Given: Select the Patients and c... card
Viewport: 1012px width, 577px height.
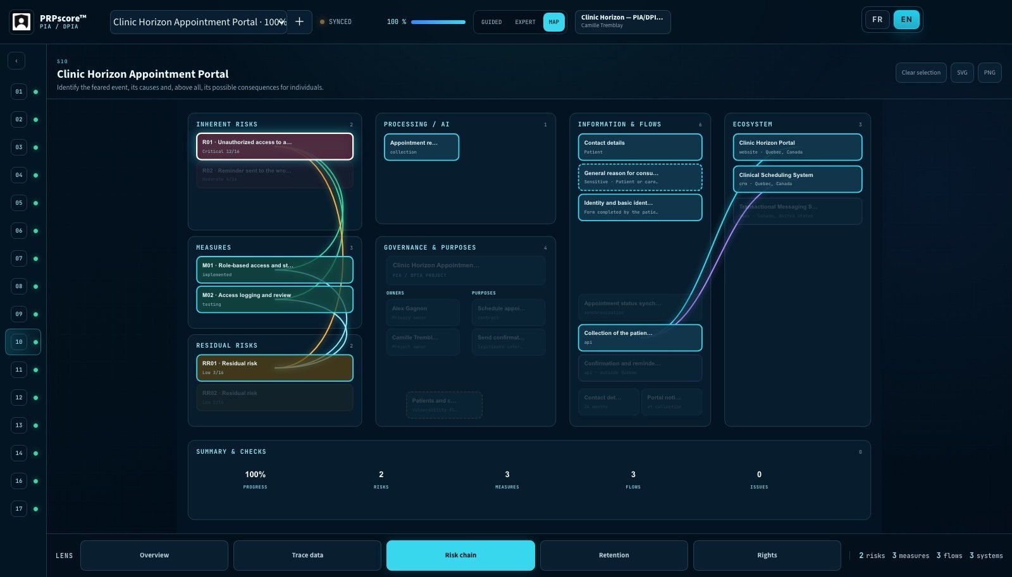Looking at the screenshot, I should pyautogui.click(x=444, y=405).
